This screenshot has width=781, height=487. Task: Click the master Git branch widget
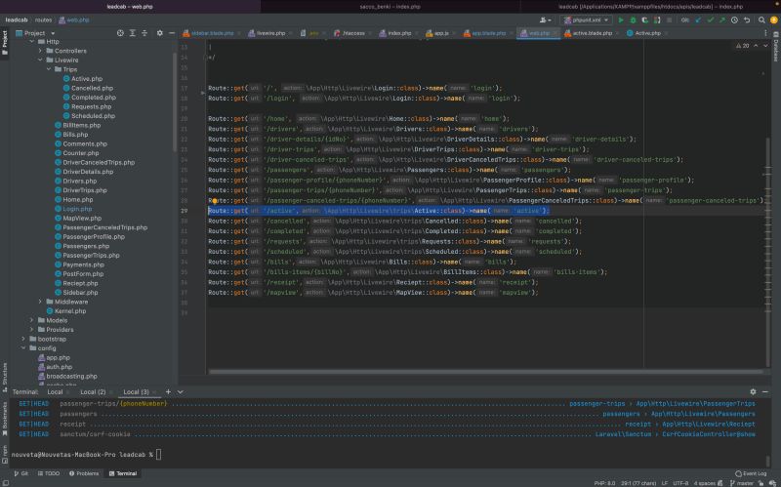click(x=742, y=483)
